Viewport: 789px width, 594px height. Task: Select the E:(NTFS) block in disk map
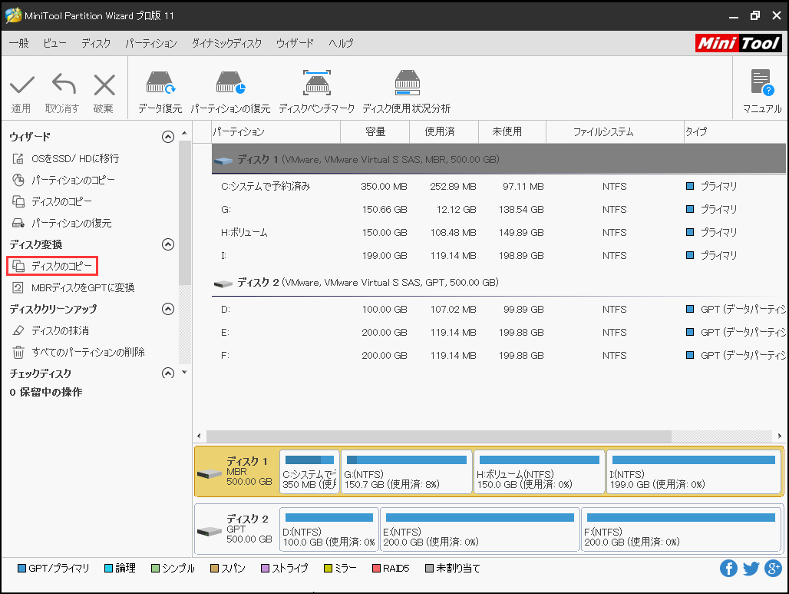coord(480,529)
